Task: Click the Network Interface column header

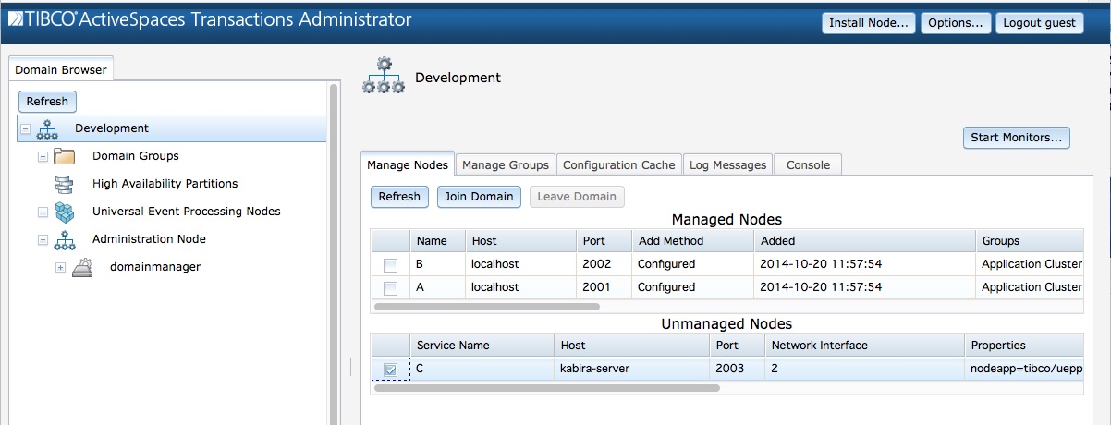Action: pyautogui.click(x=864, y=345)
